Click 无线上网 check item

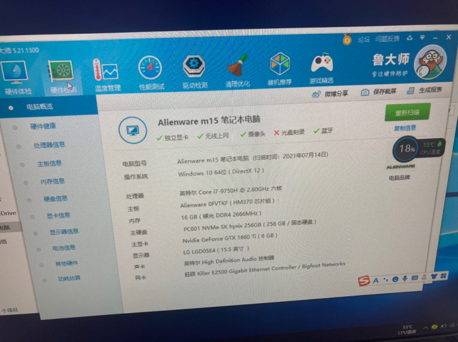click(213, 136)
